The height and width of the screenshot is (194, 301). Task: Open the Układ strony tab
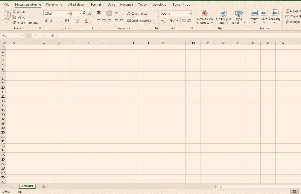(76, 4)
